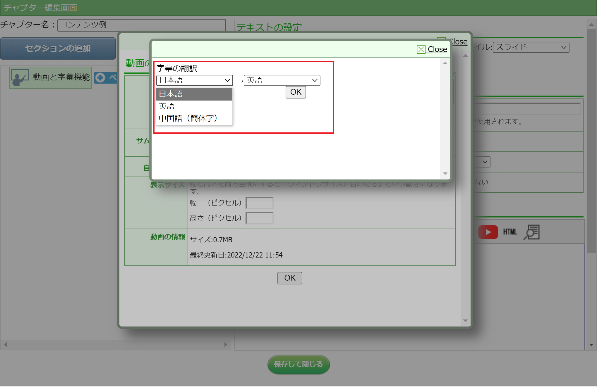Click the 保存して閉じる button
Screen dimensions: 597x387
pos(298,364)
